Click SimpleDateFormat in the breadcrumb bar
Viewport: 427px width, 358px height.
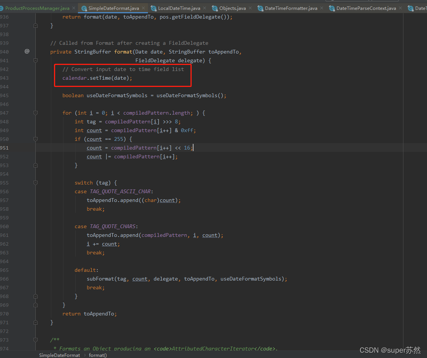(x=59, y=355)
